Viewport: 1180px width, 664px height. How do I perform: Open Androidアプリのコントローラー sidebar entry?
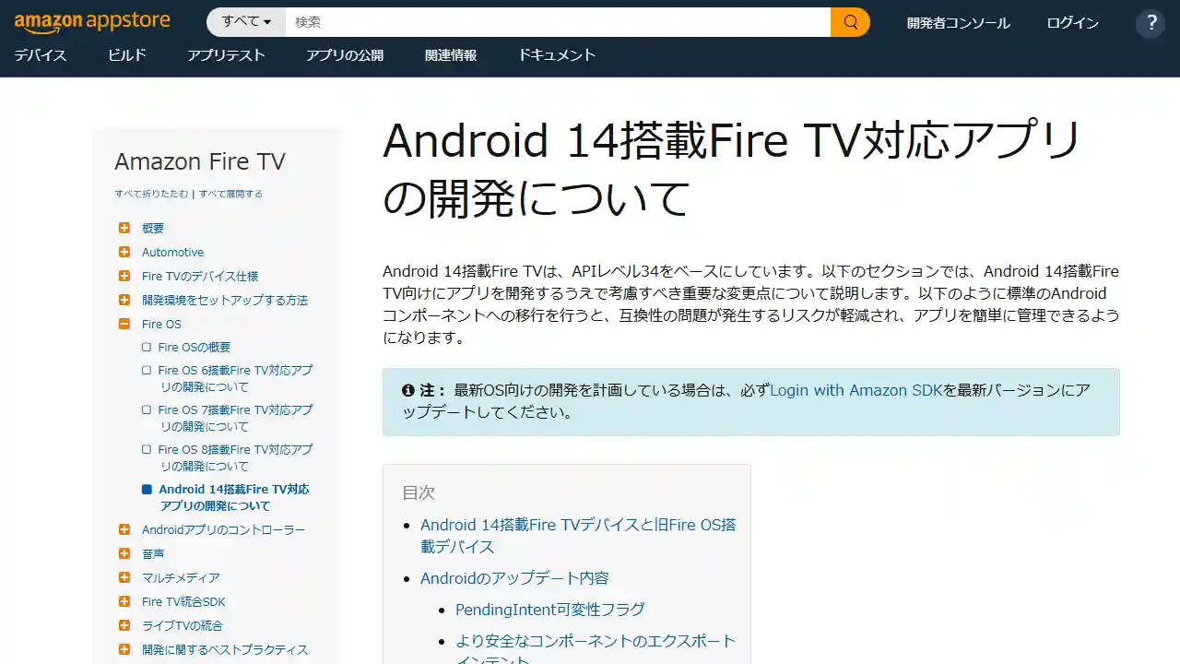(x=223, y=530)
